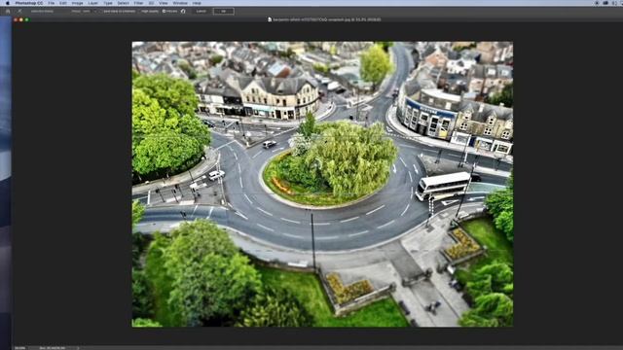This screenshot has height=350, width=623.
Task: Click the white bus in the photo
Action: click(443, 185)
